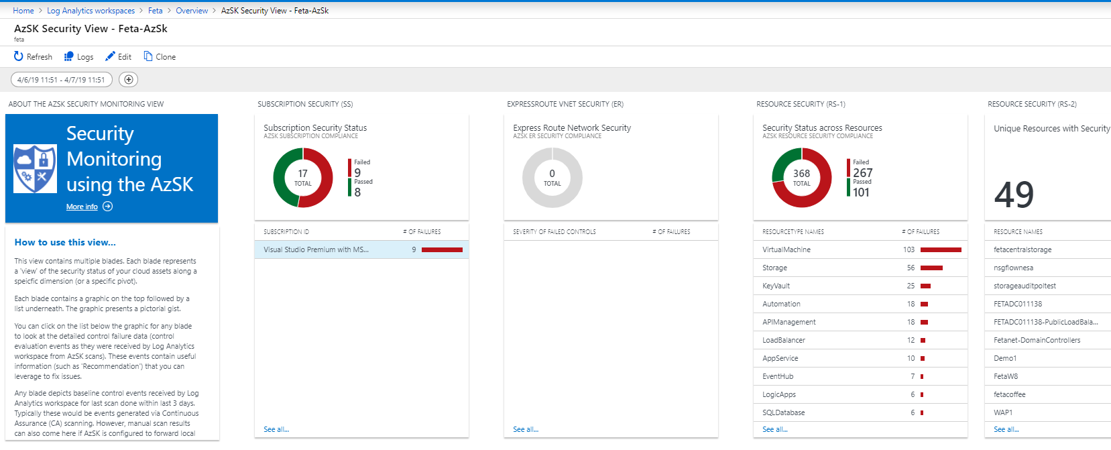Open the time range picker 4/6/19 - 4/7/19
The width and height of the screenshot is (1111, 450).
coord(61,80)
